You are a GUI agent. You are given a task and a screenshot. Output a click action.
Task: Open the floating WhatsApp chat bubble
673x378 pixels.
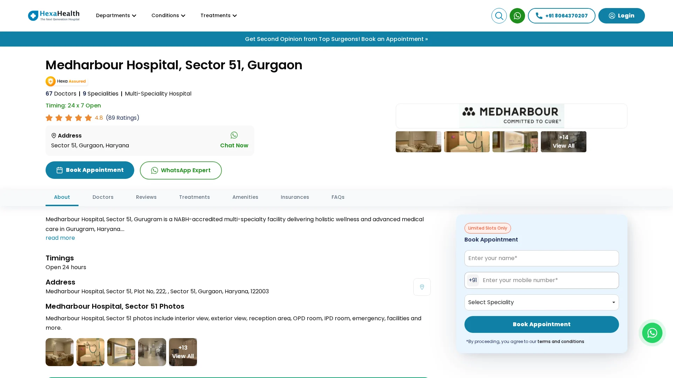pyautogui.click(x=652, y=333)
